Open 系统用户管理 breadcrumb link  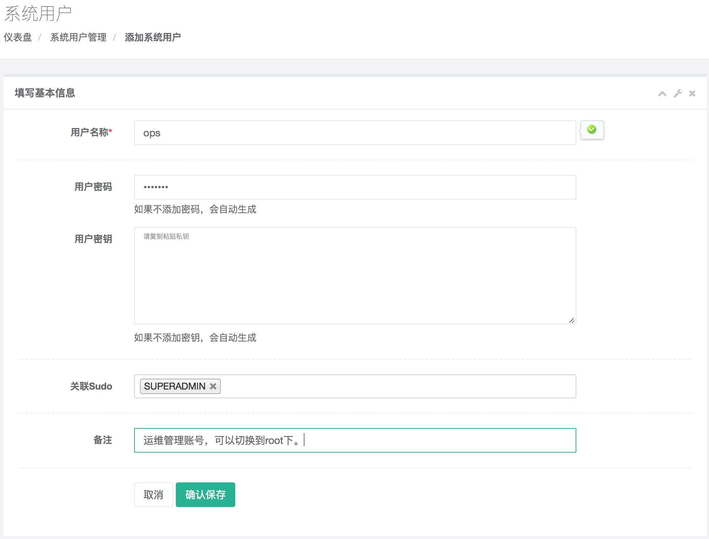78,37
